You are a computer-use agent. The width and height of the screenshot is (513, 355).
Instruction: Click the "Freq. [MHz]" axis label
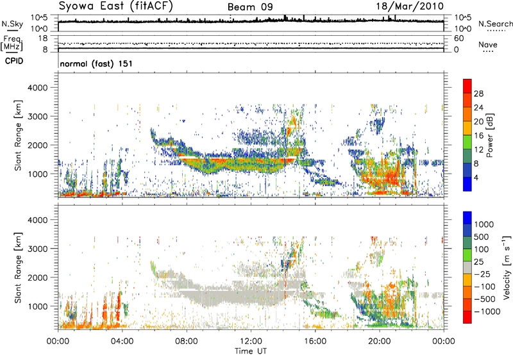click(12, 43)
